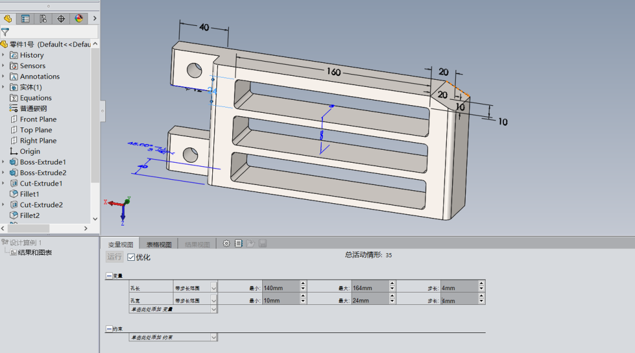Open the FeatureManager design tree tab
Viewport: 635px width, 353px height.
pos(8,19)
